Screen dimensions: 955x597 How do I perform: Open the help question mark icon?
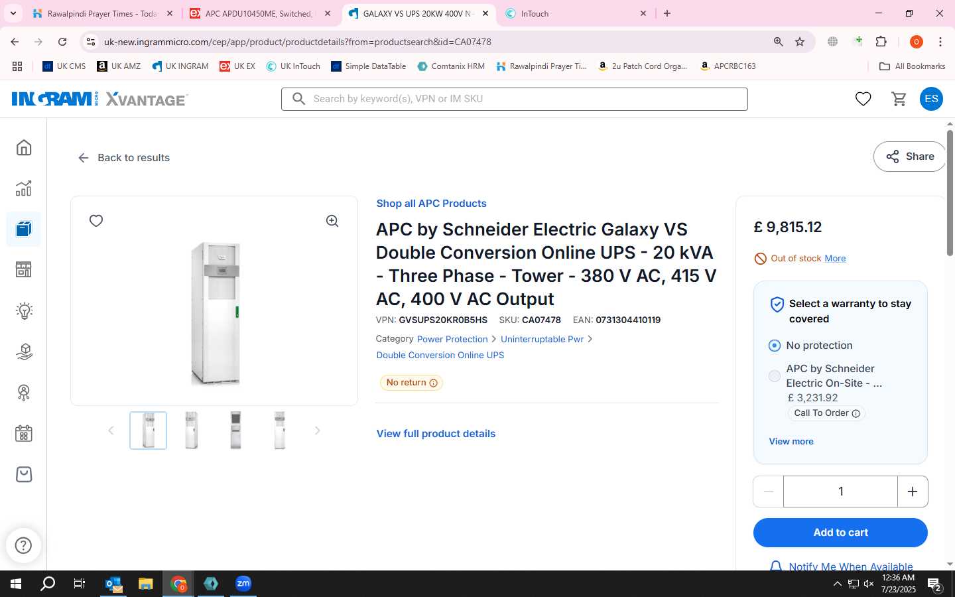(24, 545)
